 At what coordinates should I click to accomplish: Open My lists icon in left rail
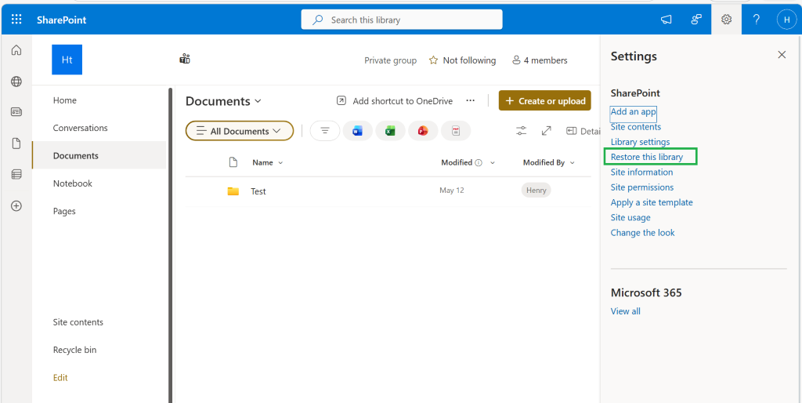pyautogui.click(x=16, y=175)
